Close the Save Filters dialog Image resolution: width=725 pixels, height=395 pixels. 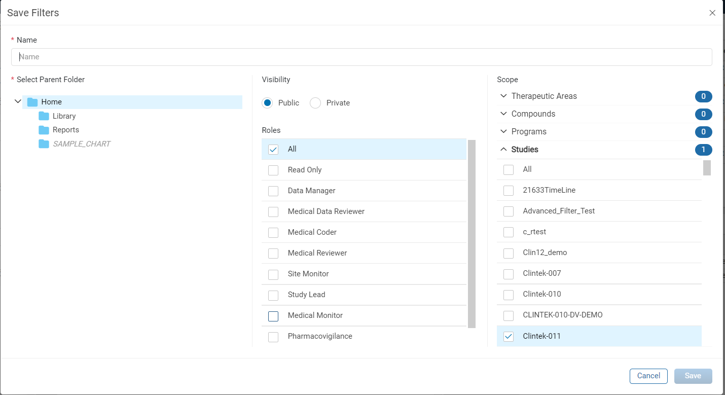coord(712,13)
